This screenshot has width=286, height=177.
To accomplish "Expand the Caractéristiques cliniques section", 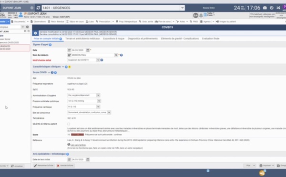I will (x=63, y=67).
